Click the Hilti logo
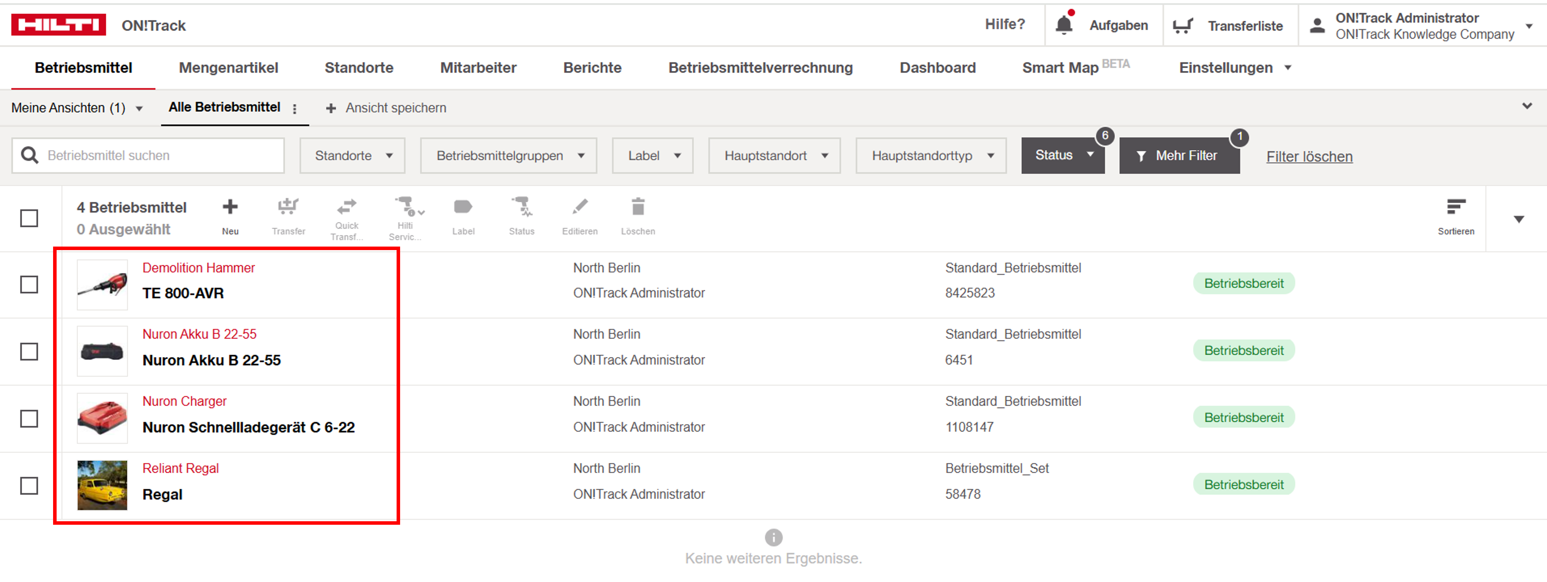Screen dimensions: 1547x582 [x=58, y=25]
